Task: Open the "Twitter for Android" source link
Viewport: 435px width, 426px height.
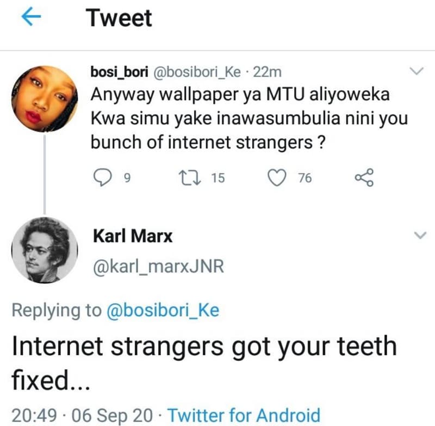Action: point(243,415)
